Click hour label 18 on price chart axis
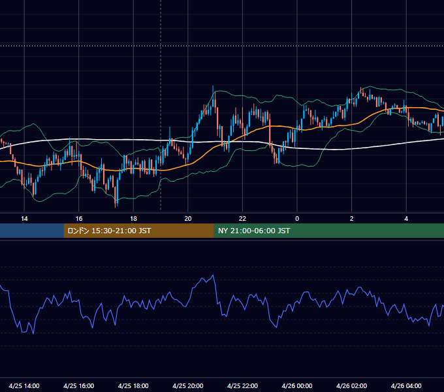This screenshot has width=444, height=392. point(133,219)
